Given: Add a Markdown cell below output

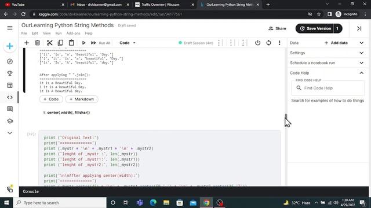Looking at the screenshot, I should (82, 99).
